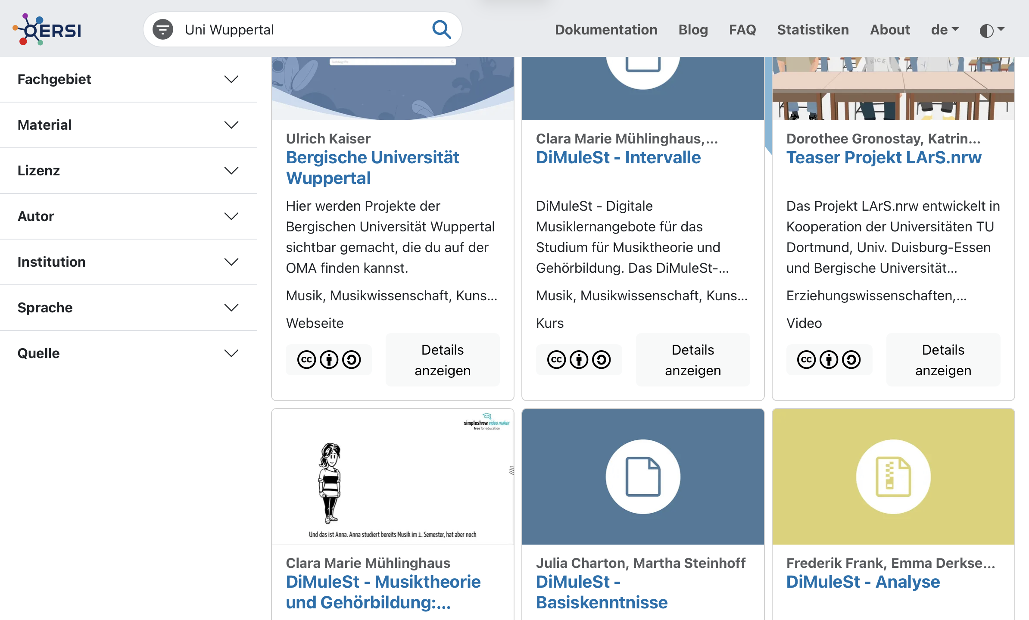Expand the Material filter

pos(128,125)
